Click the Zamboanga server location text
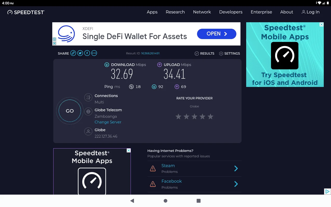331x207 pixels. click(106, 116)
